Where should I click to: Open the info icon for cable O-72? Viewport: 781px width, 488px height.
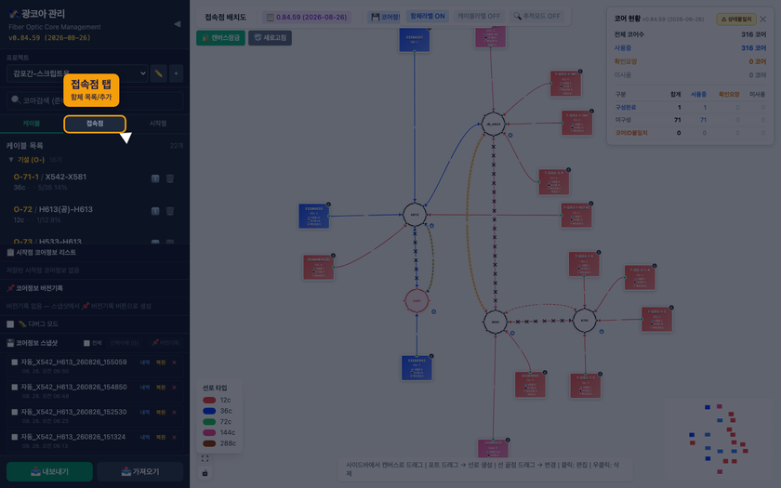pos(155,211)
